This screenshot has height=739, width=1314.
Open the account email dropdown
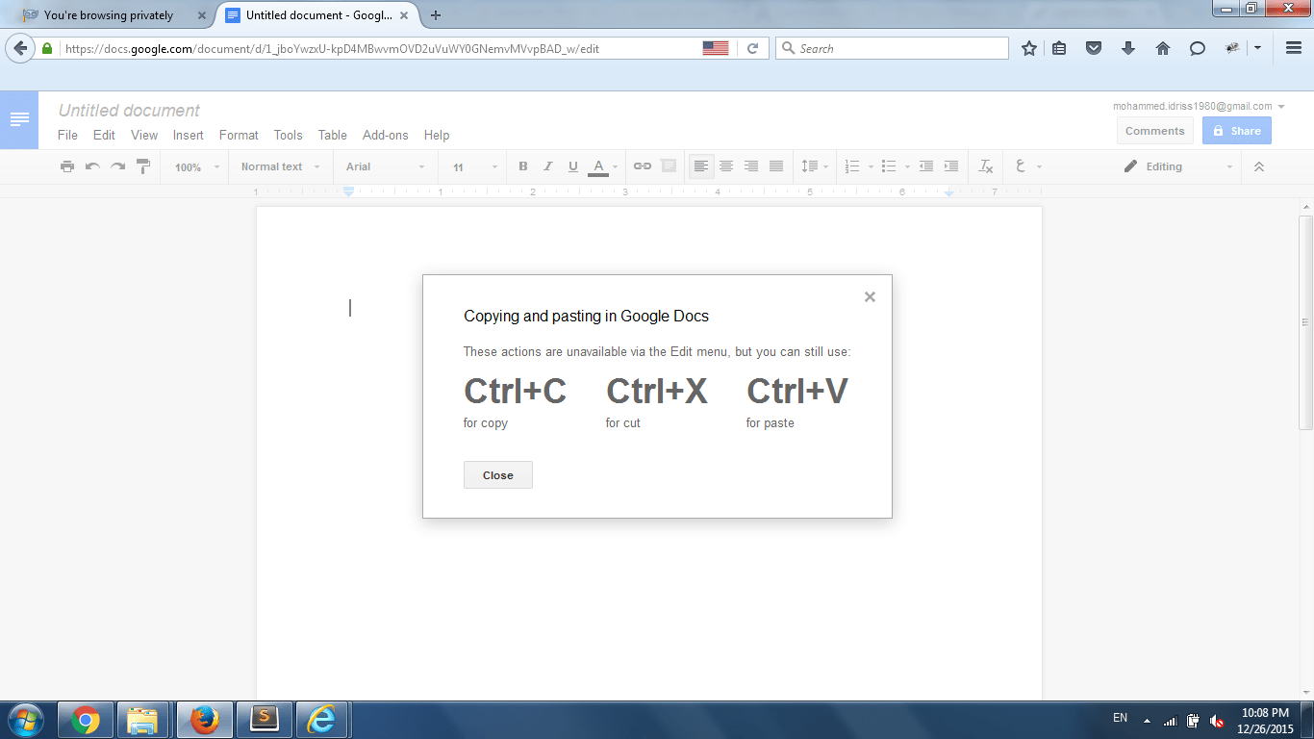tap(1200, 106)
